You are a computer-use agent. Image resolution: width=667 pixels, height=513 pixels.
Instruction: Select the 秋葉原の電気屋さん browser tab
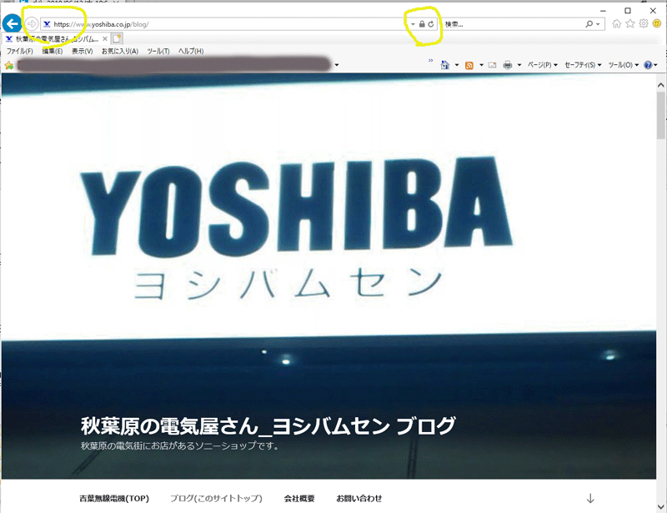[57, 38]
